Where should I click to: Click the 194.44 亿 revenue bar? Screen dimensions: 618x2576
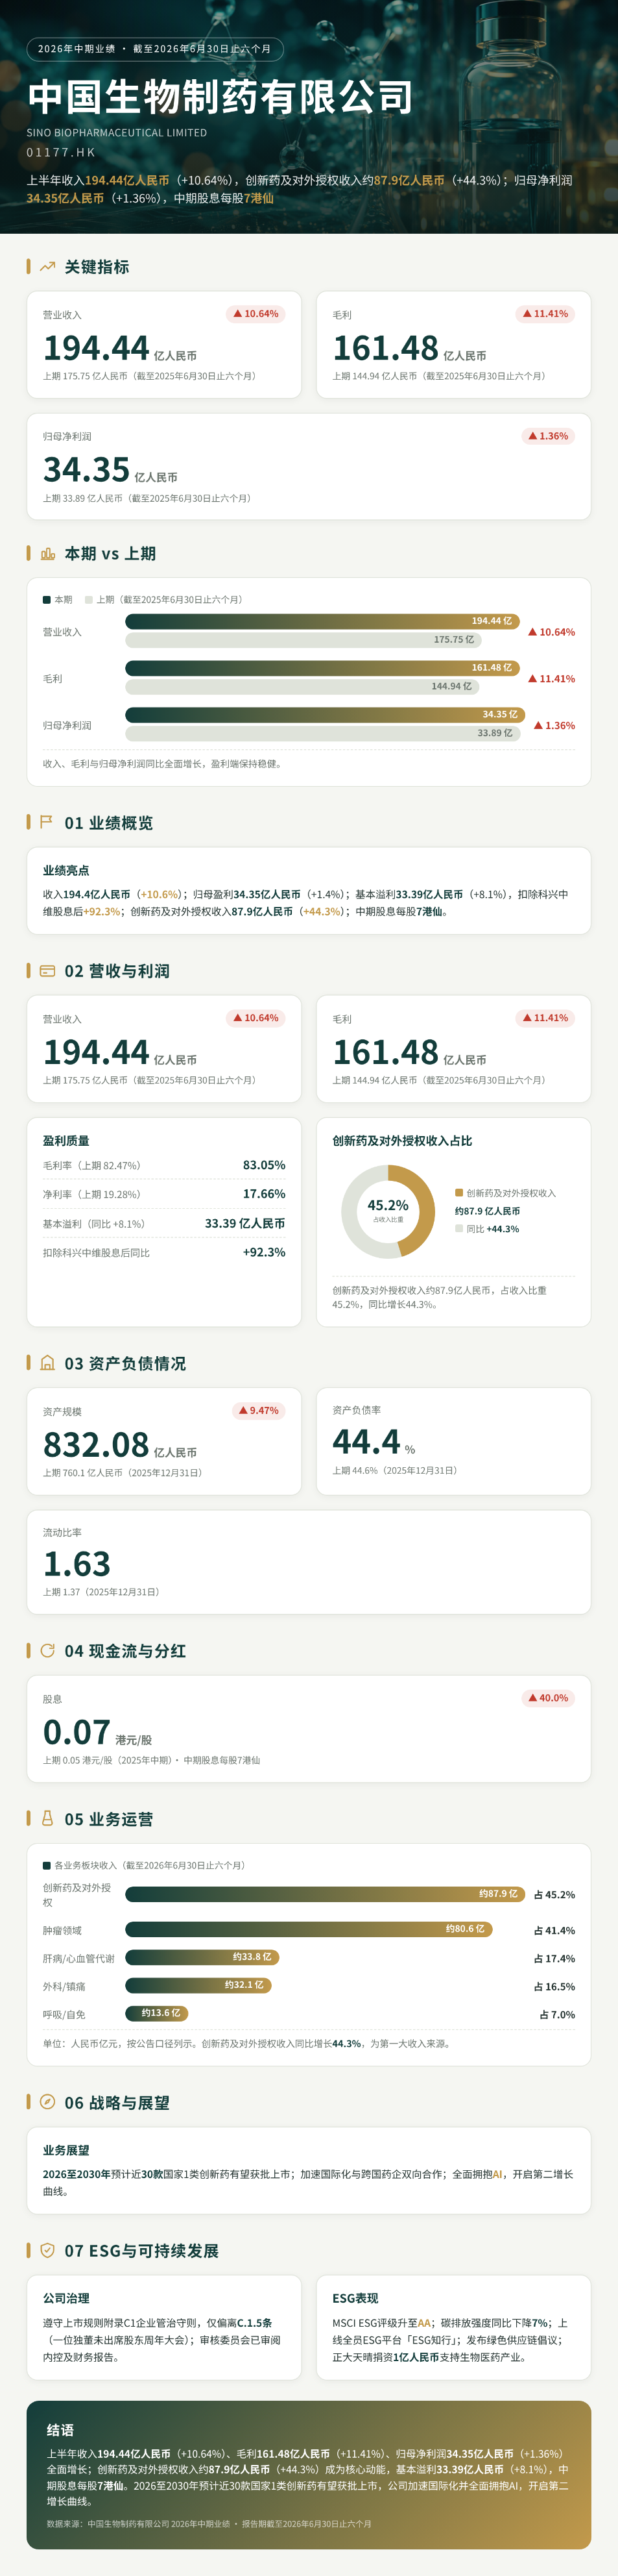[x=322, y=621]
